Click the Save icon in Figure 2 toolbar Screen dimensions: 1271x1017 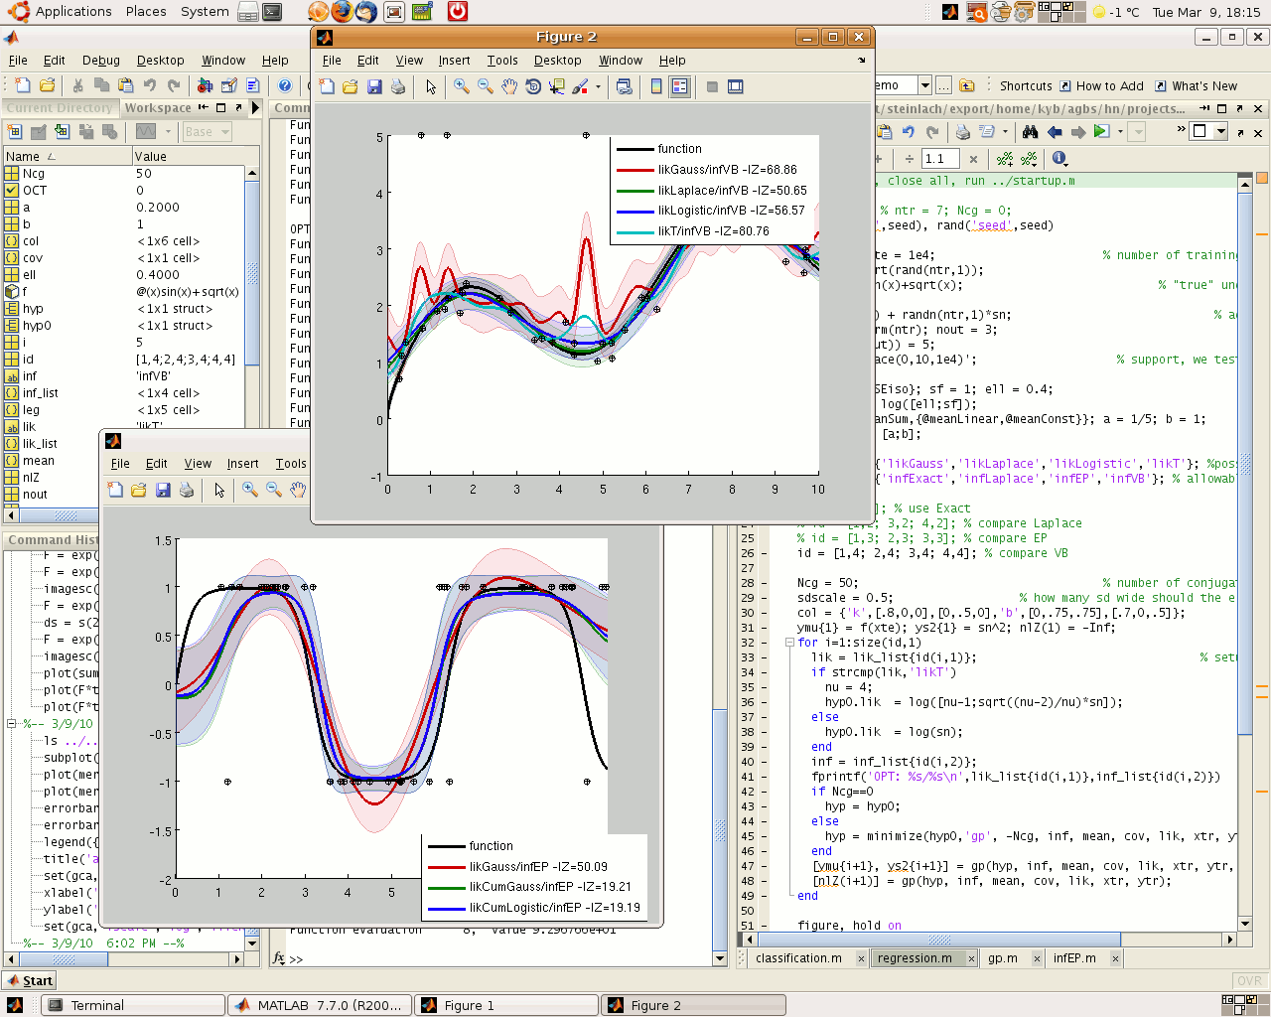pos(374,86)
